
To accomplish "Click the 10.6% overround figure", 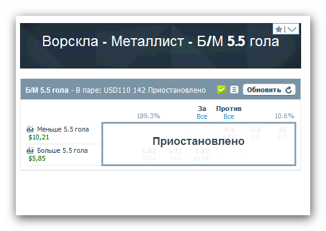I will point(285,116).
